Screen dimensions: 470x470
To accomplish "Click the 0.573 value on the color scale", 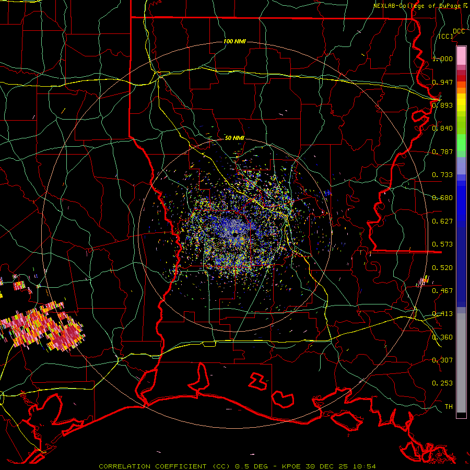I will (x=442, y=244).
